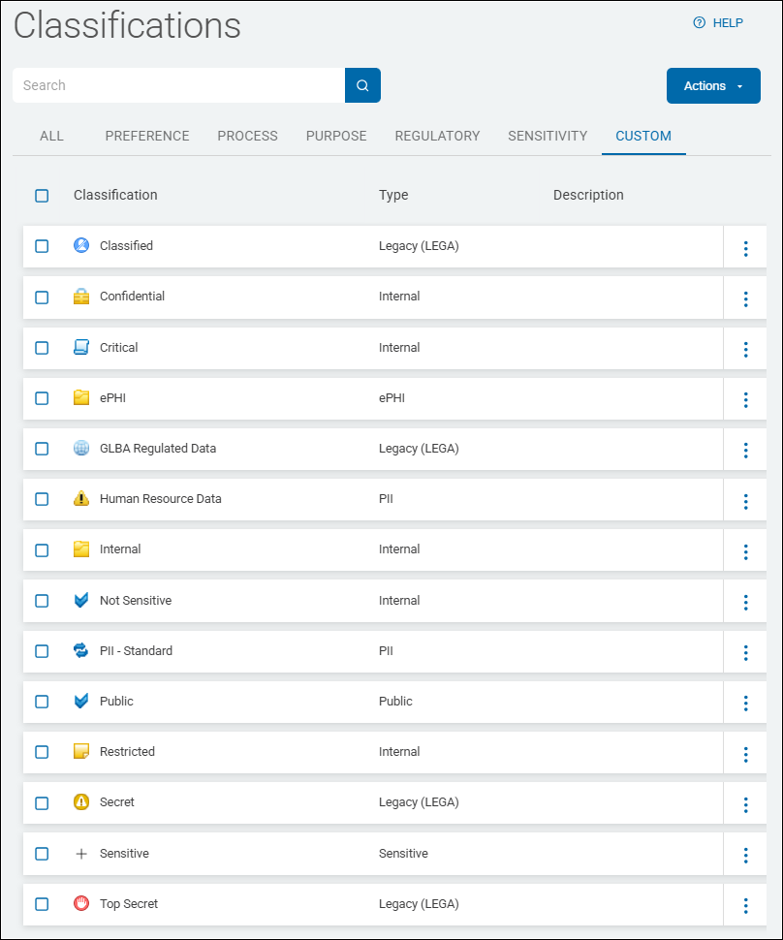
Task: Click the magnifier search button
Action: coord(362,85)
